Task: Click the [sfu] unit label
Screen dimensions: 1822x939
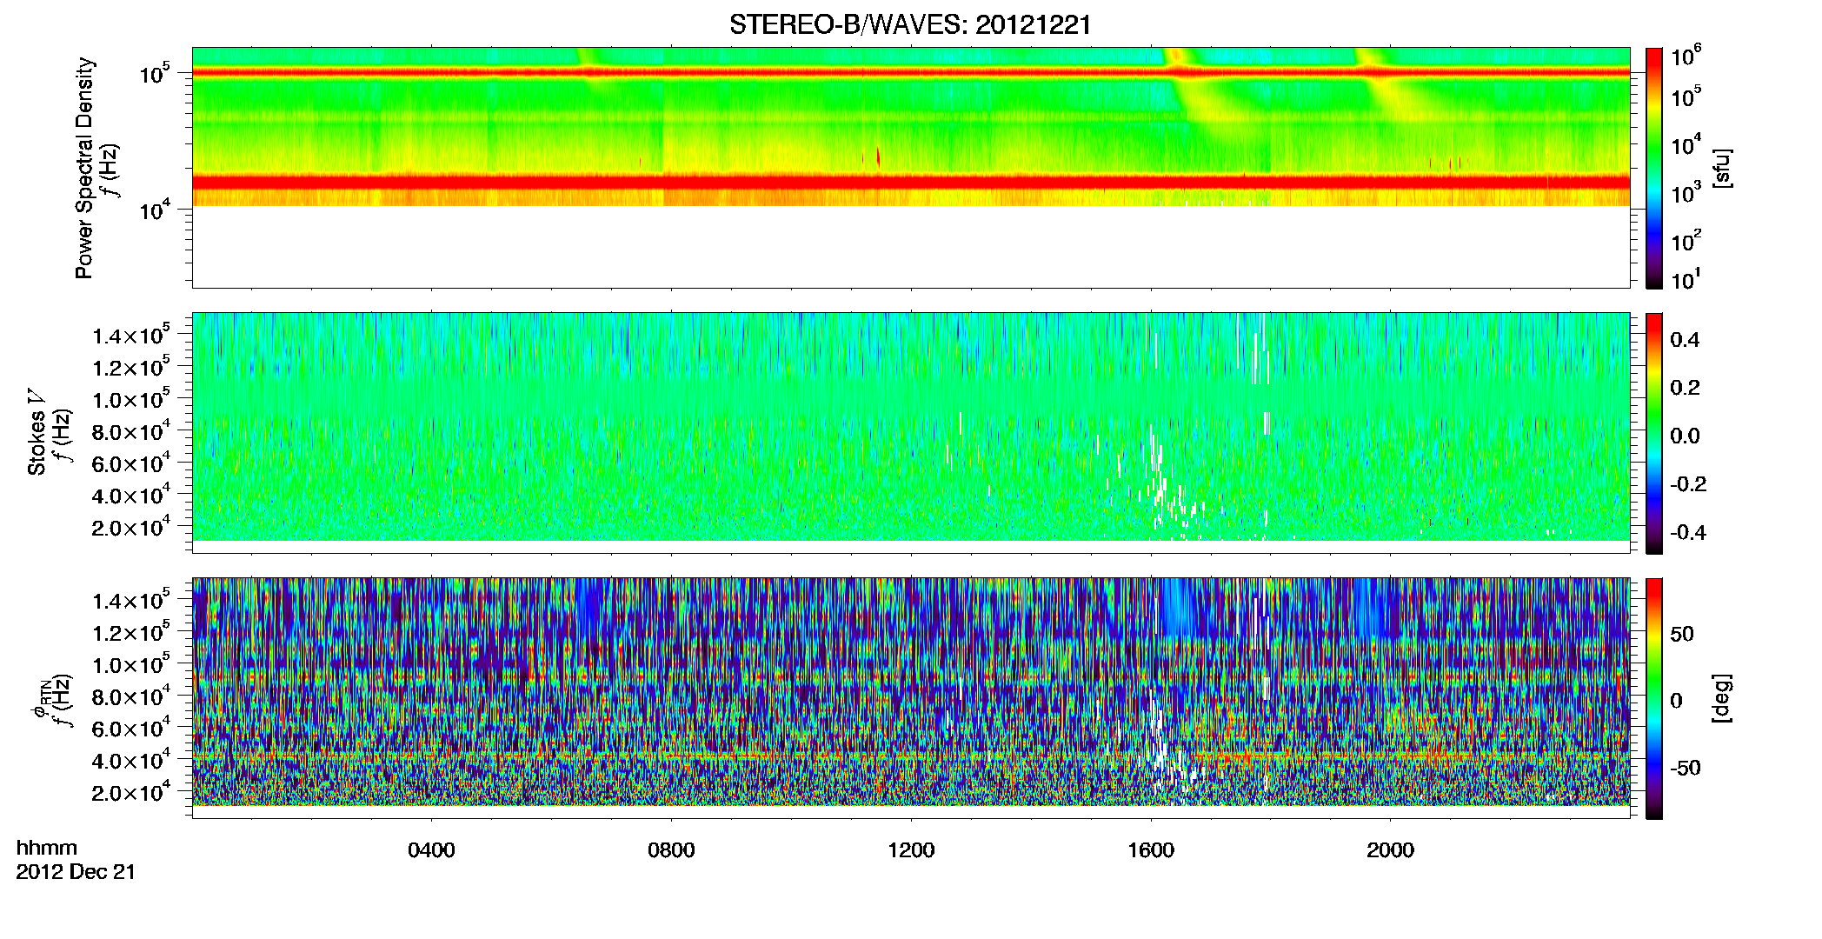Action: (x=1722, y=168)
